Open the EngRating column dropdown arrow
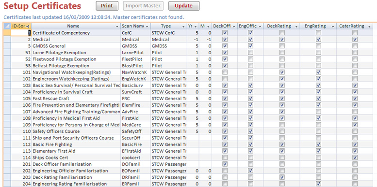 click(x=333, y=27)
